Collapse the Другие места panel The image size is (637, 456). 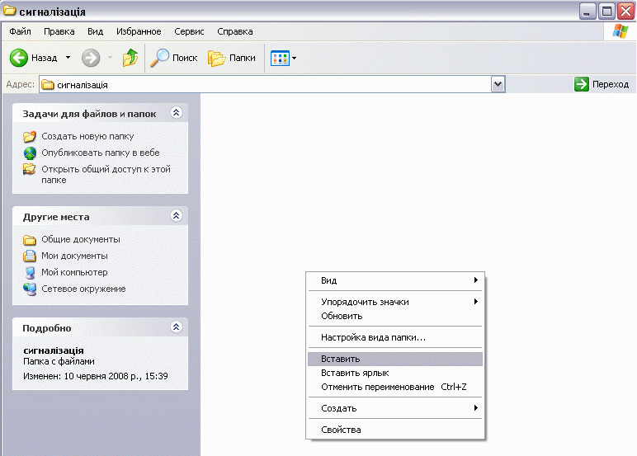point(175,216)
